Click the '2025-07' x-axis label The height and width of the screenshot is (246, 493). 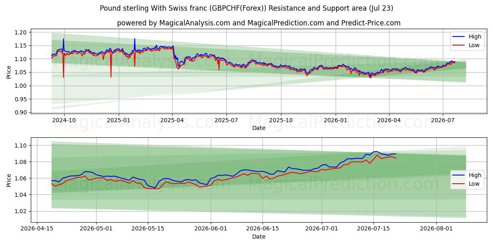pos(226,121)
